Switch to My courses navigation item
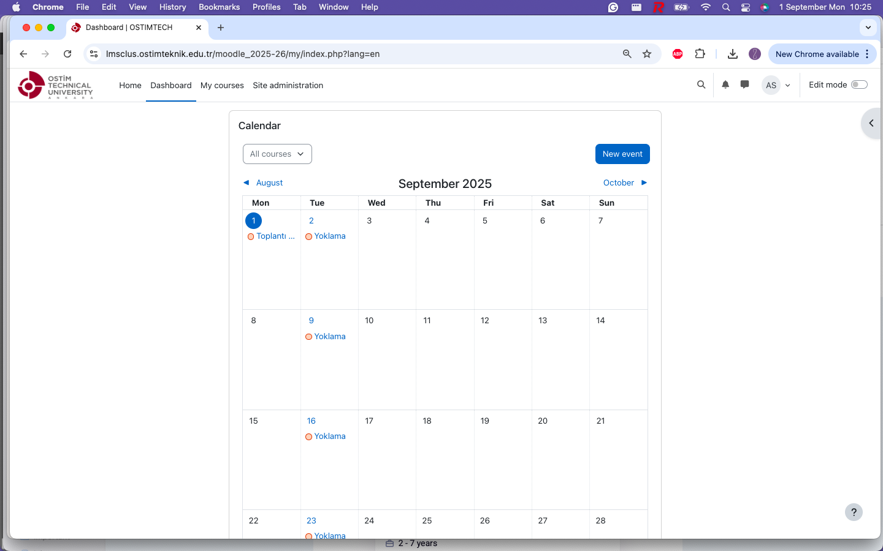883x551 pixels. [x=222, y=85]
